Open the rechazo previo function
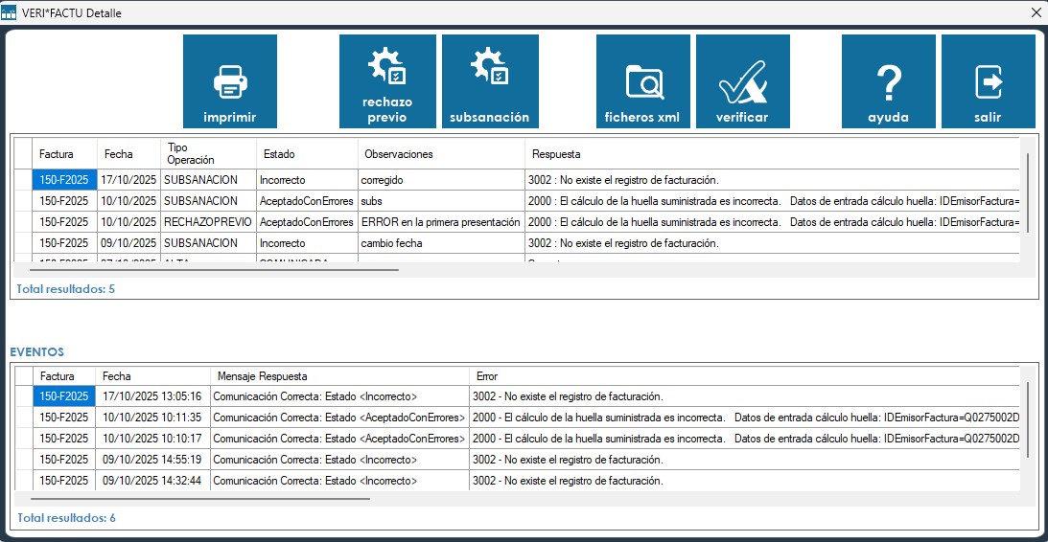This screenshot has height=542, width=1048. [x=387, y=81]
